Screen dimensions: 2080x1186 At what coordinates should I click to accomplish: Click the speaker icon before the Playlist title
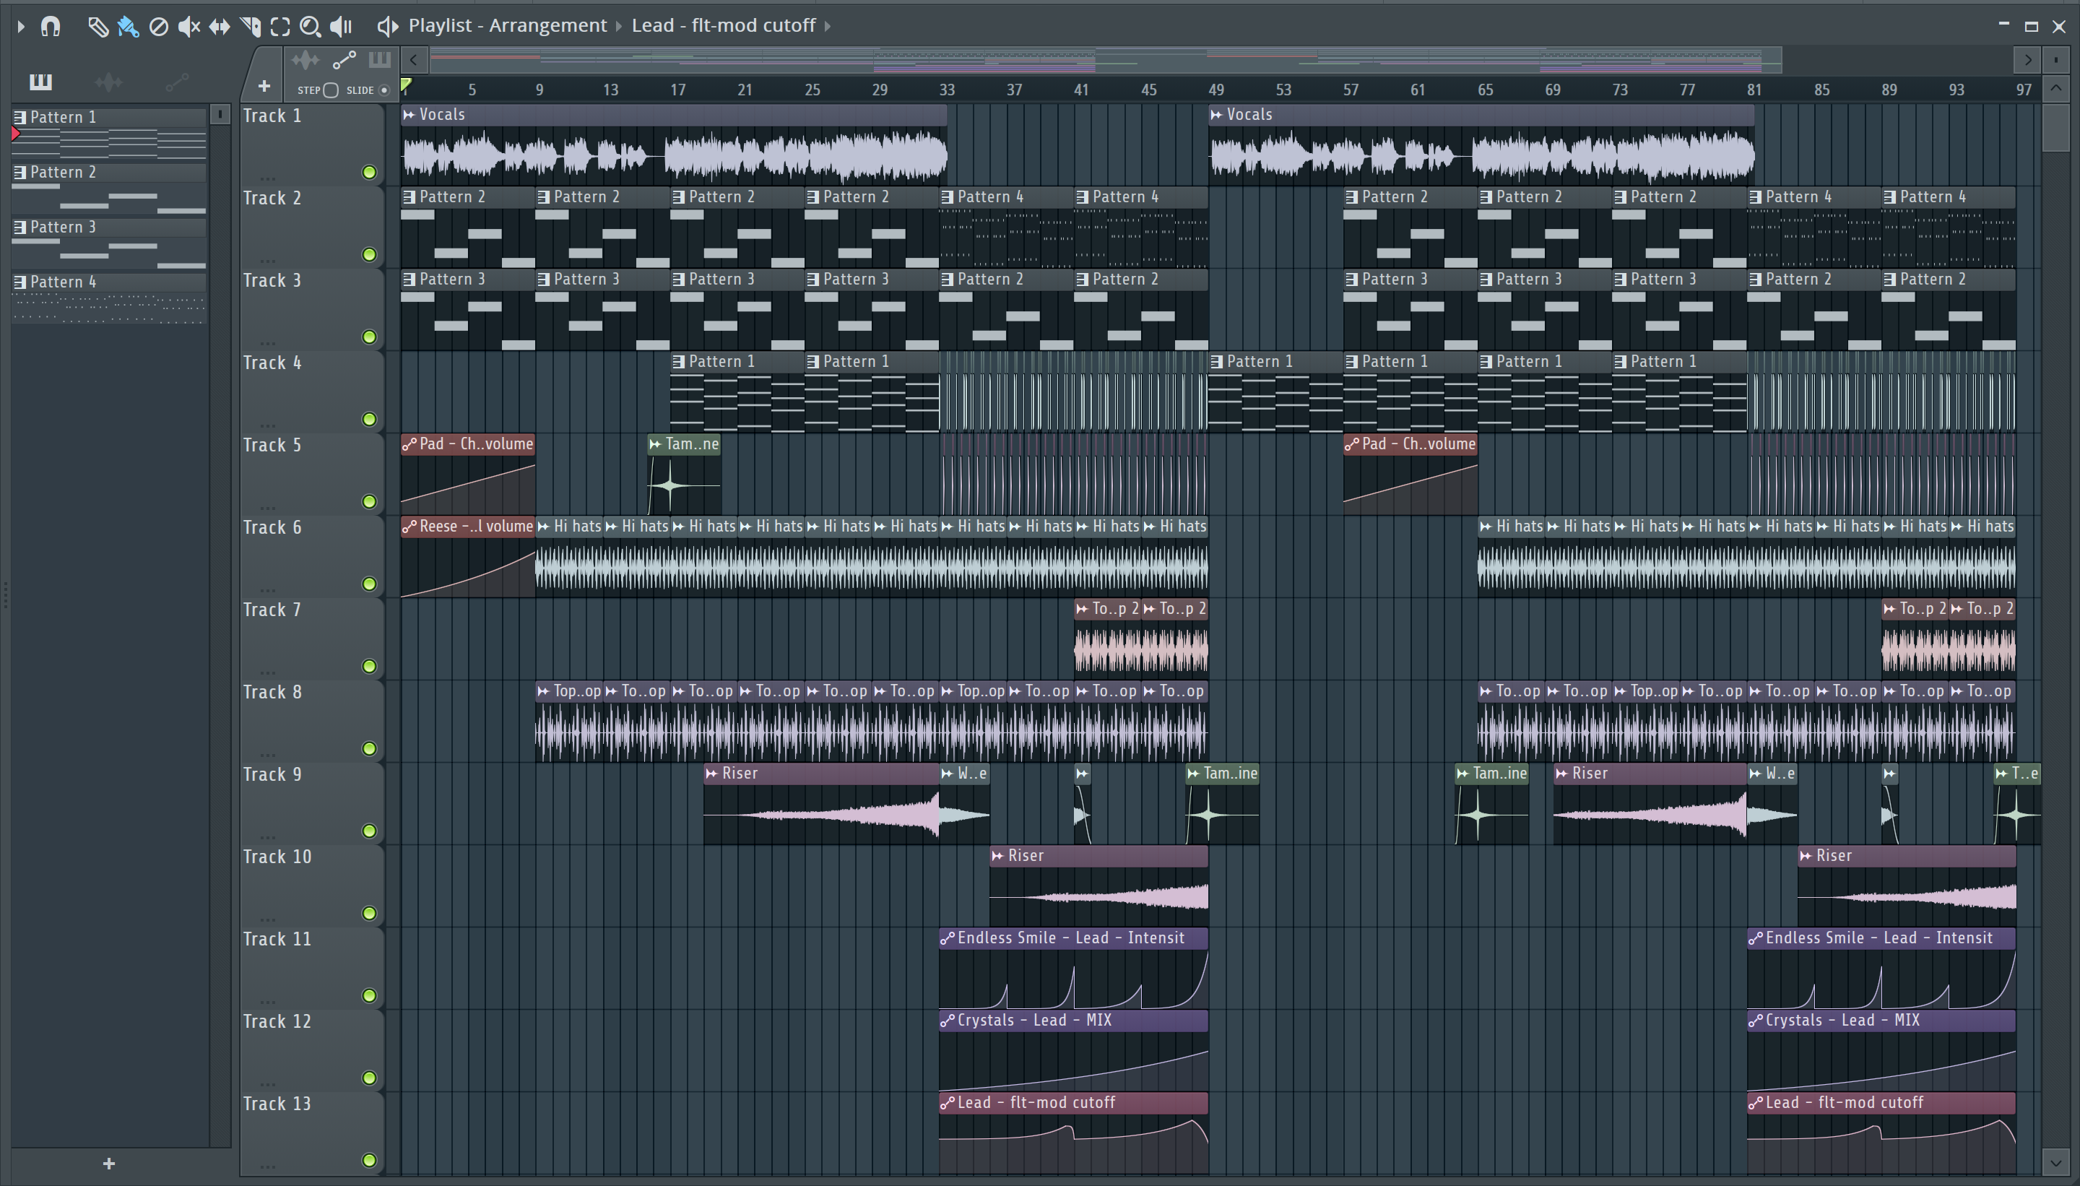click(388, 26)
